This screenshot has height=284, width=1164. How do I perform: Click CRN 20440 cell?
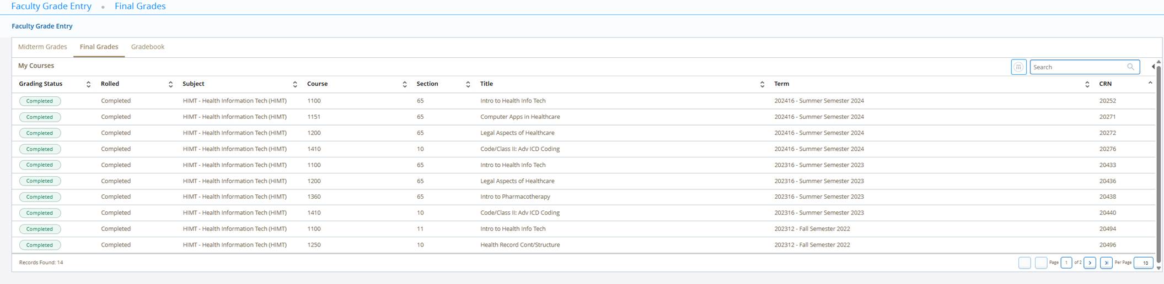pyautogui.click(x=1107, y=212)
